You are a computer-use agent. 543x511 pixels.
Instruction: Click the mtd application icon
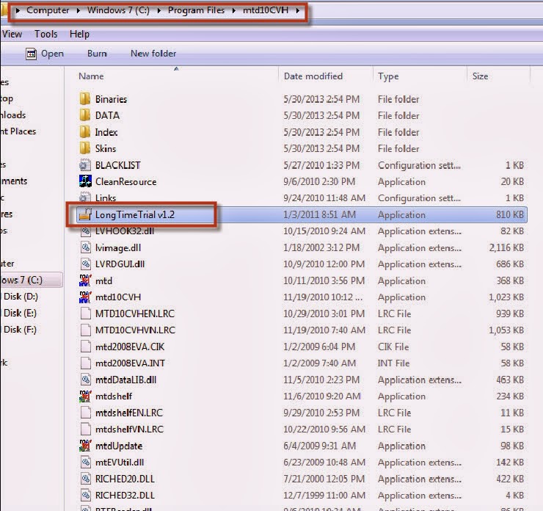coord(85,280)
